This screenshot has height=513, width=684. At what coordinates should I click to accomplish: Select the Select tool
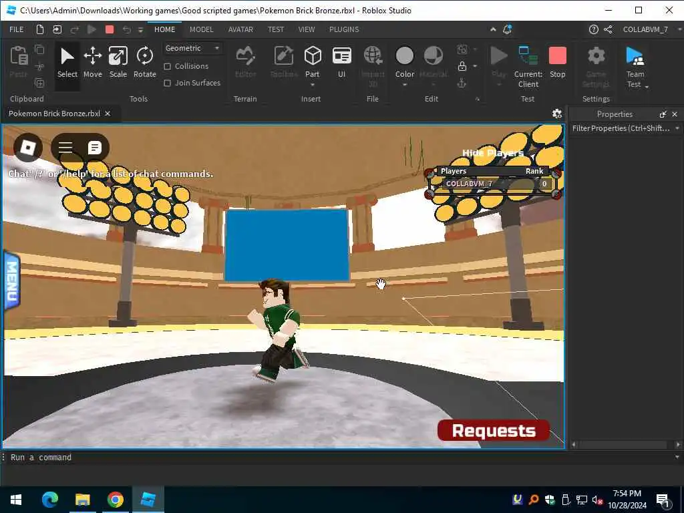coord(67,63)
